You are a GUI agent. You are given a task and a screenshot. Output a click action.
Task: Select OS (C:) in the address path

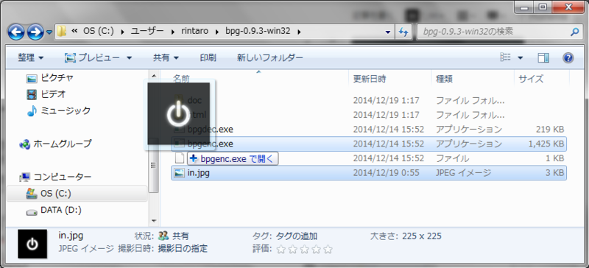99,32
